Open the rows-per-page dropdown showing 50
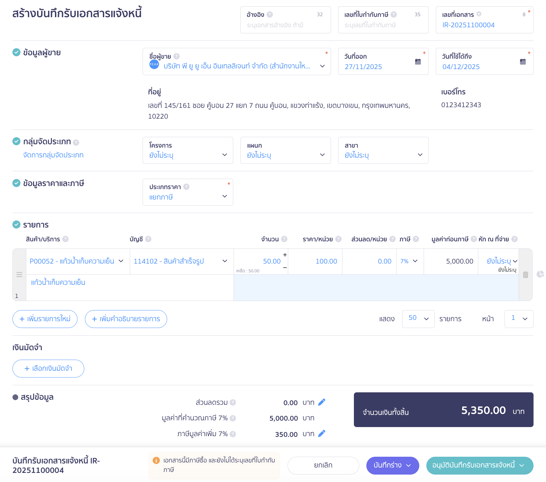This screenshot has width=546, height=482. coord(418,319)
